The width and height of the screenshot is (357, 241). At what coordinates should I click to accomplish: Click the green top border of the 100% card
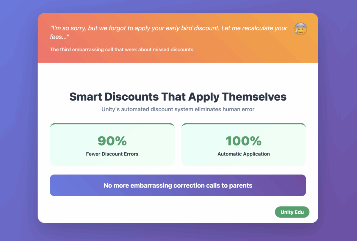click(244, 123)
